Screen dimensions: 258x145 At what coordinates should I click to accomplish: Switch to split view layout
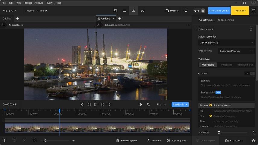(133, 11)
